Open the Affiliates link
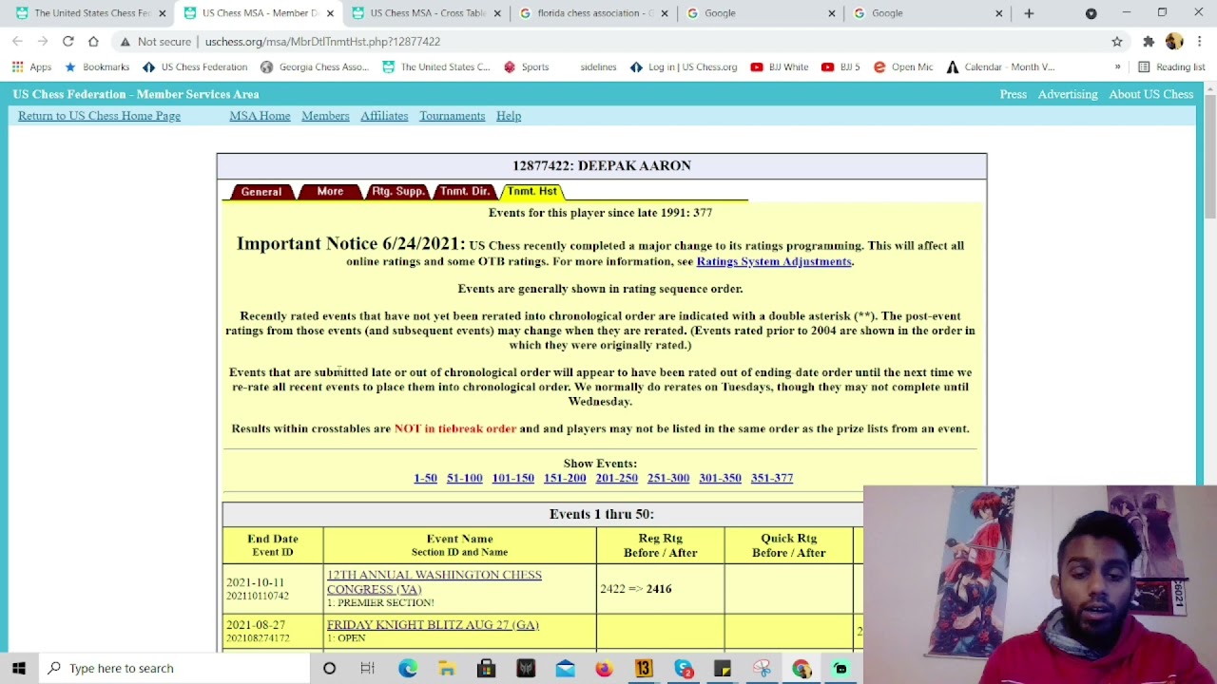Viewport: 1217px width, 684px height. [384, 116]
